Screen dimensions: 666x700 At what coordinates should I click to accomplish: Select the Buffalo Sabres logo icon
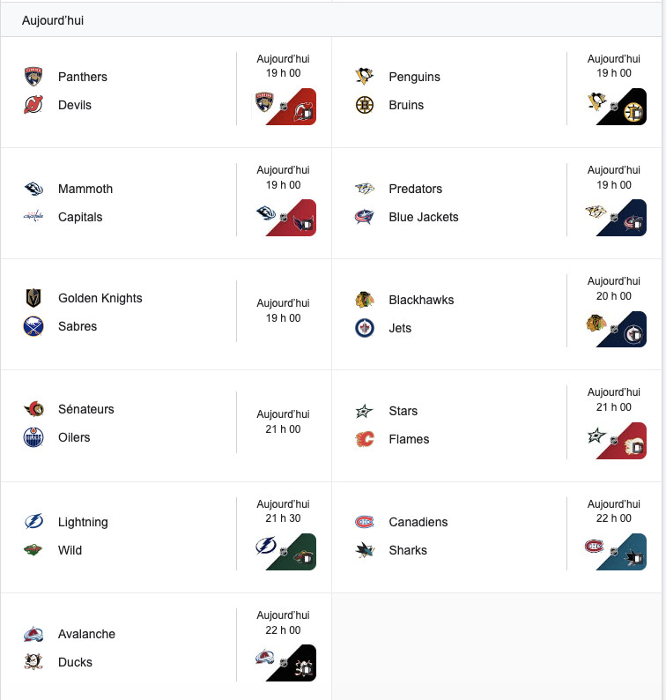33,326
